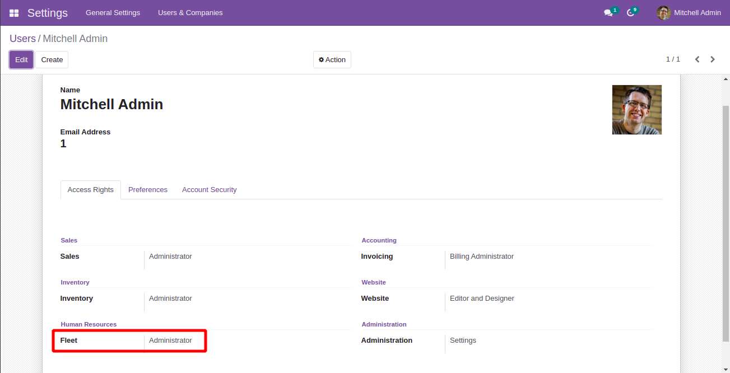Open the apps grid menu icon

click(14, 13)
